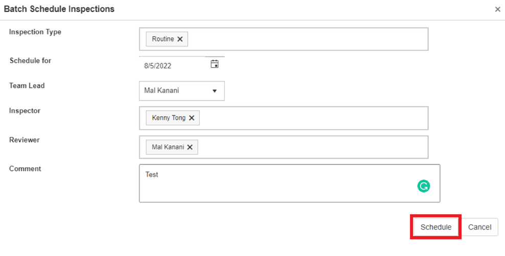Remove Mal Kanani from Reviewer field
505x256 pixels.
(x=190, y=147)
